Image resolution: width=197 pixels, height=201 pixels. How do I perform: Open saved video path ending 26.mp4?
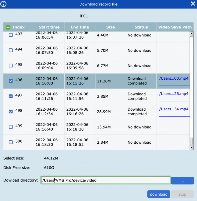[174, 94]
